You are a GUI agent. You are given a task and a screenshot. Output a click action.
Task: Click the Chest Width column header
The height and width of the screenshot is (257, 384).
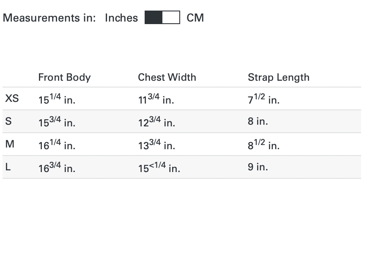click(x=167, y=77)
